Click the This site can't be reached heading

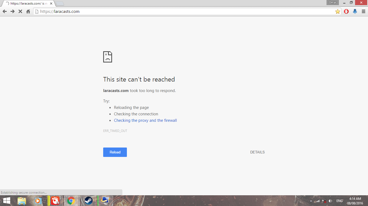pos(139,79)
